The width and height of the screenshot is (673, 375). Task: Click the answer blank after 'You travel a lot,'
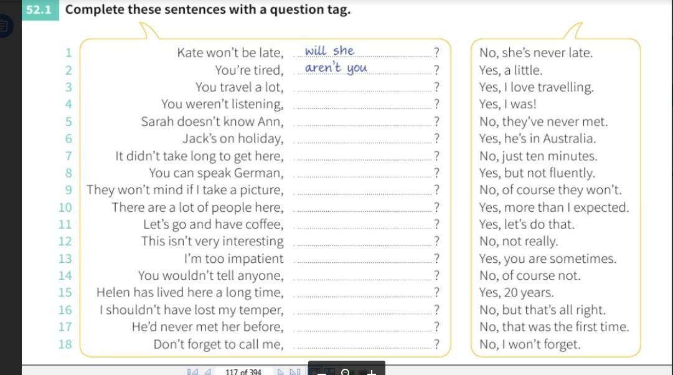click(x=364, y=87)
